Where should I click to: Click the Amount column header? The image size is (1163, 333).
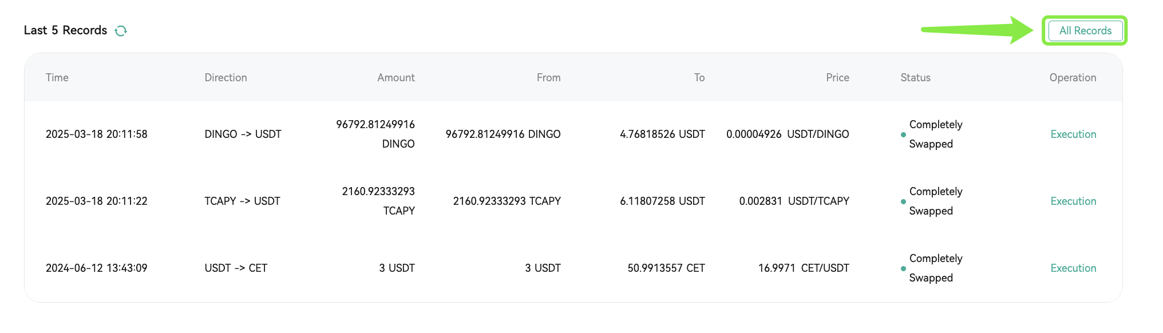(396, 78)
